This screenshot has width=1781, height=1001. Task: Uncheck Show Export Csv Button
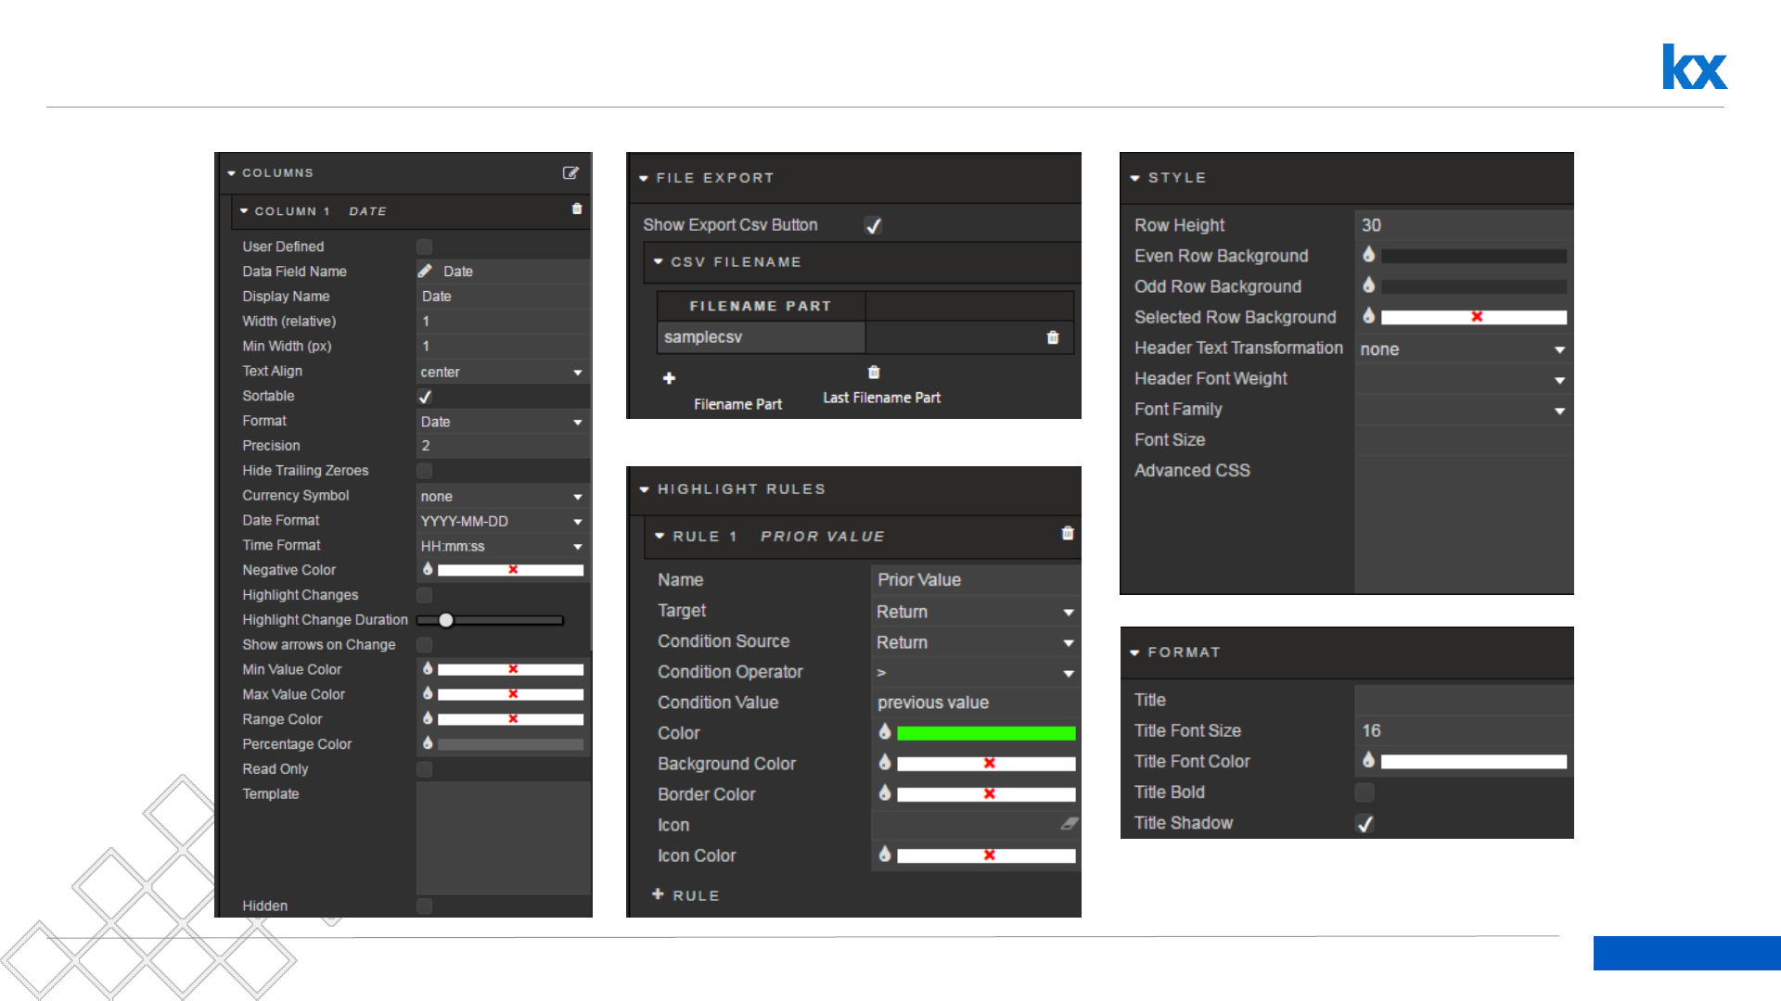tap(873, 225)
